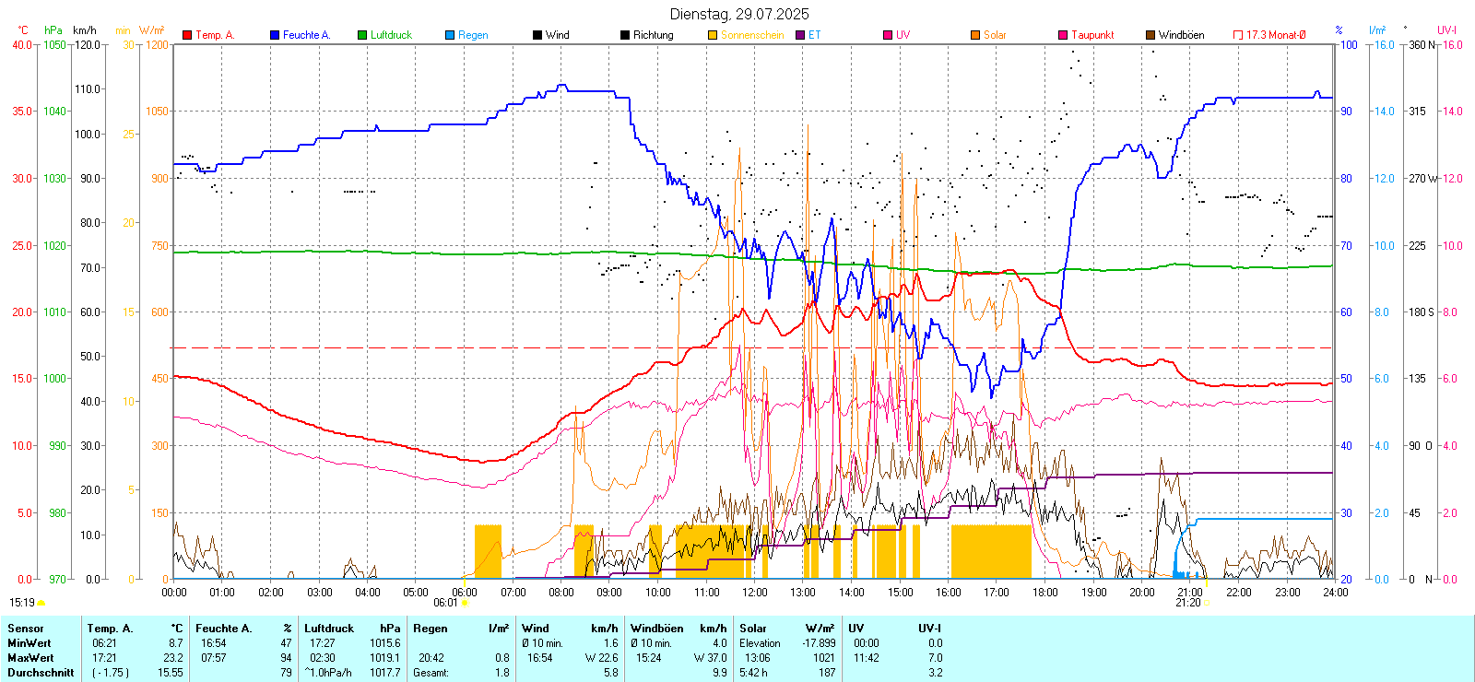Click the red Temp. A. legend swatch
The image size is (1475, 682).
(x=187, y=35)
